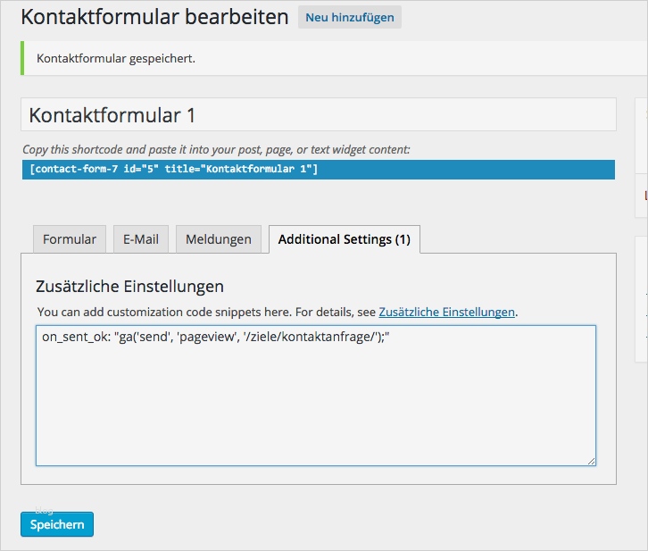648x551 pixels.
Task: Follow the Zusätzliche Einstellungen help link
Action: click(446, 313)
